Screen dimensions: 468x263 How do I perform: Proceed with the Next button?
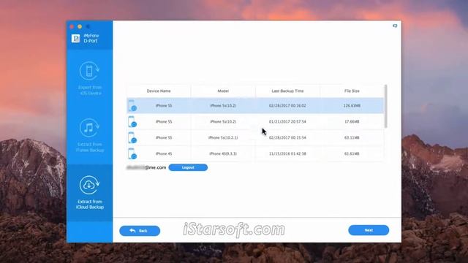[x=369, y=230]
